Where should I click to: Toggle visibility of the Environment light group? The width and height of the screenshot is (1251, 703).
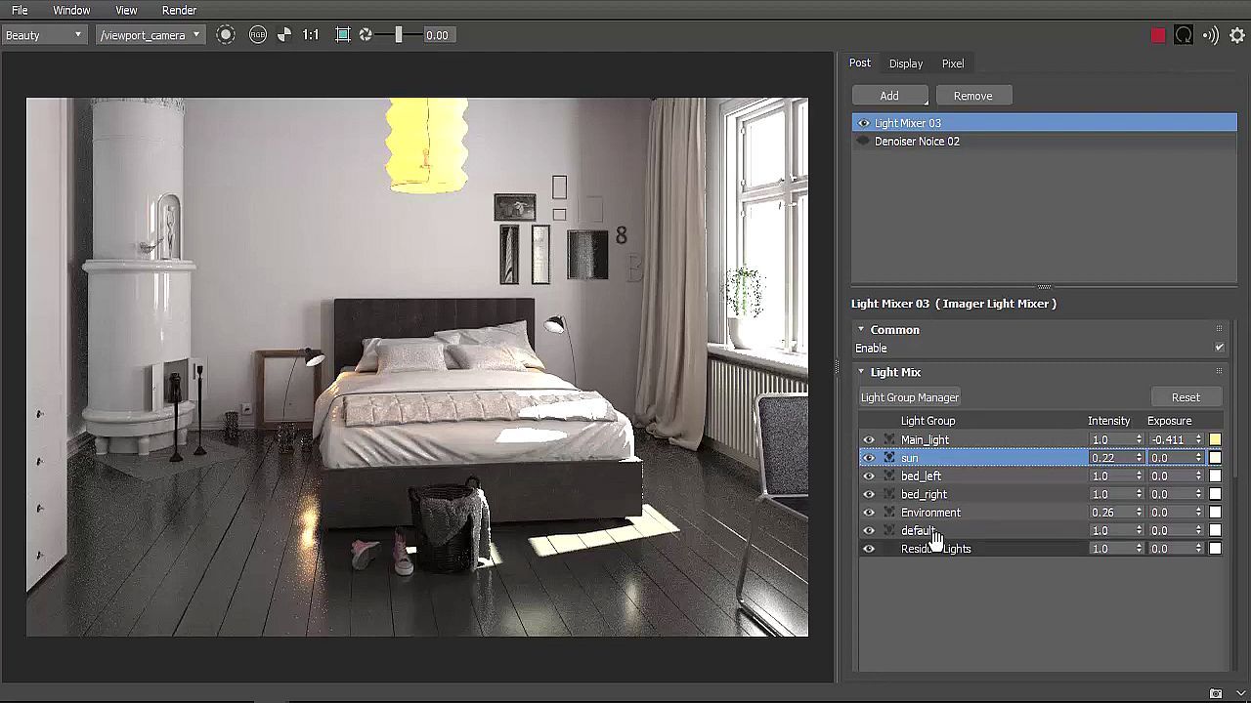(868, 513)
